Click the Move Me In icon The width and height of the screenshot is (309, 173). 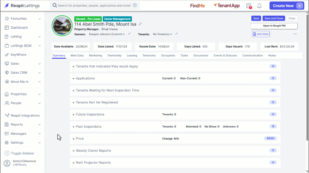(7, 82)
